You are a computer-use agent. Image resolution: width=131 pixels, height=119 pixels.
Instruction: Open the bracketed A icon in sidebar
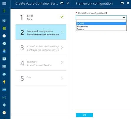coord(4,97)
